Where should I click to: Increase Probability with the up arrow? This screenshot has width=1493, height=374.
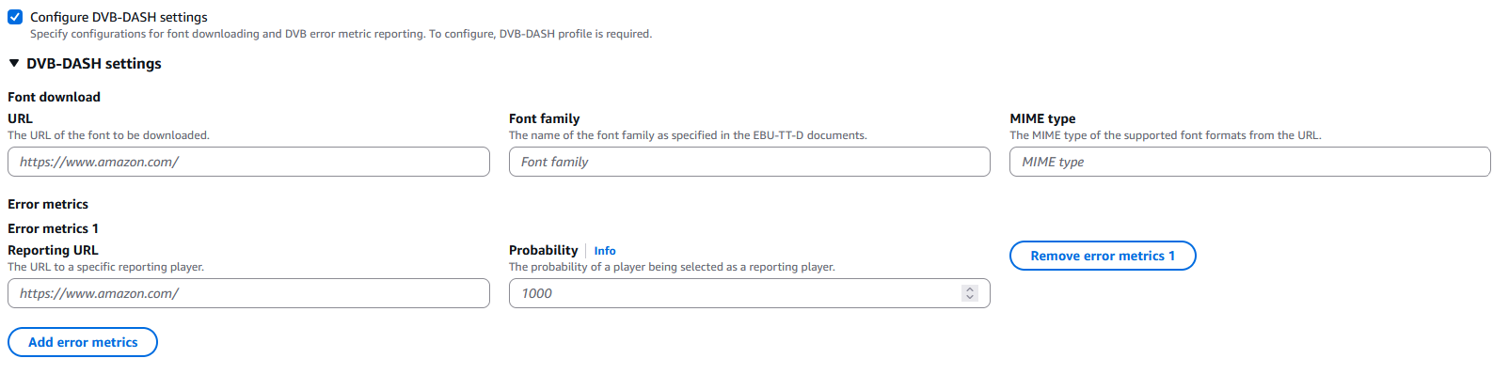pos(970,289)
